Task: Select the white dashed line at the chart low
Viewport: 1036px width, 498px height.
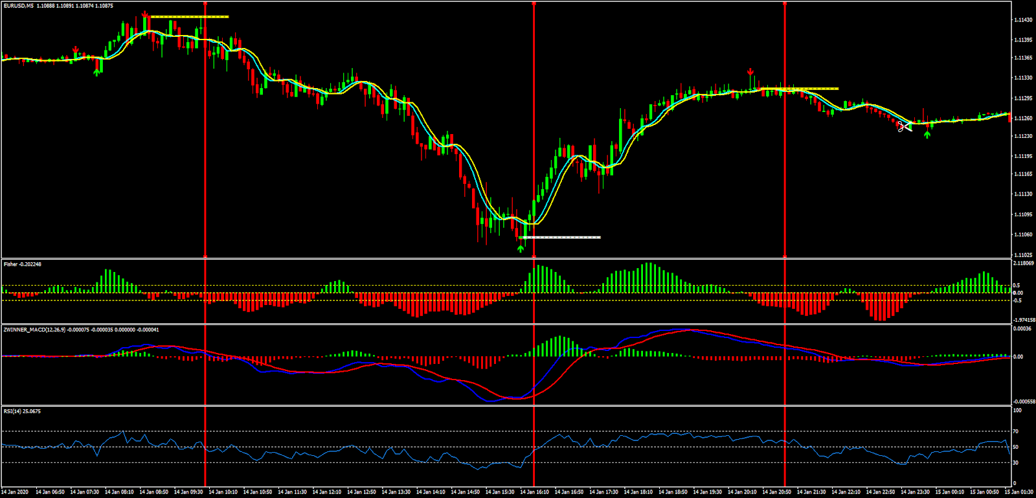Action: [x=561, y=237]
